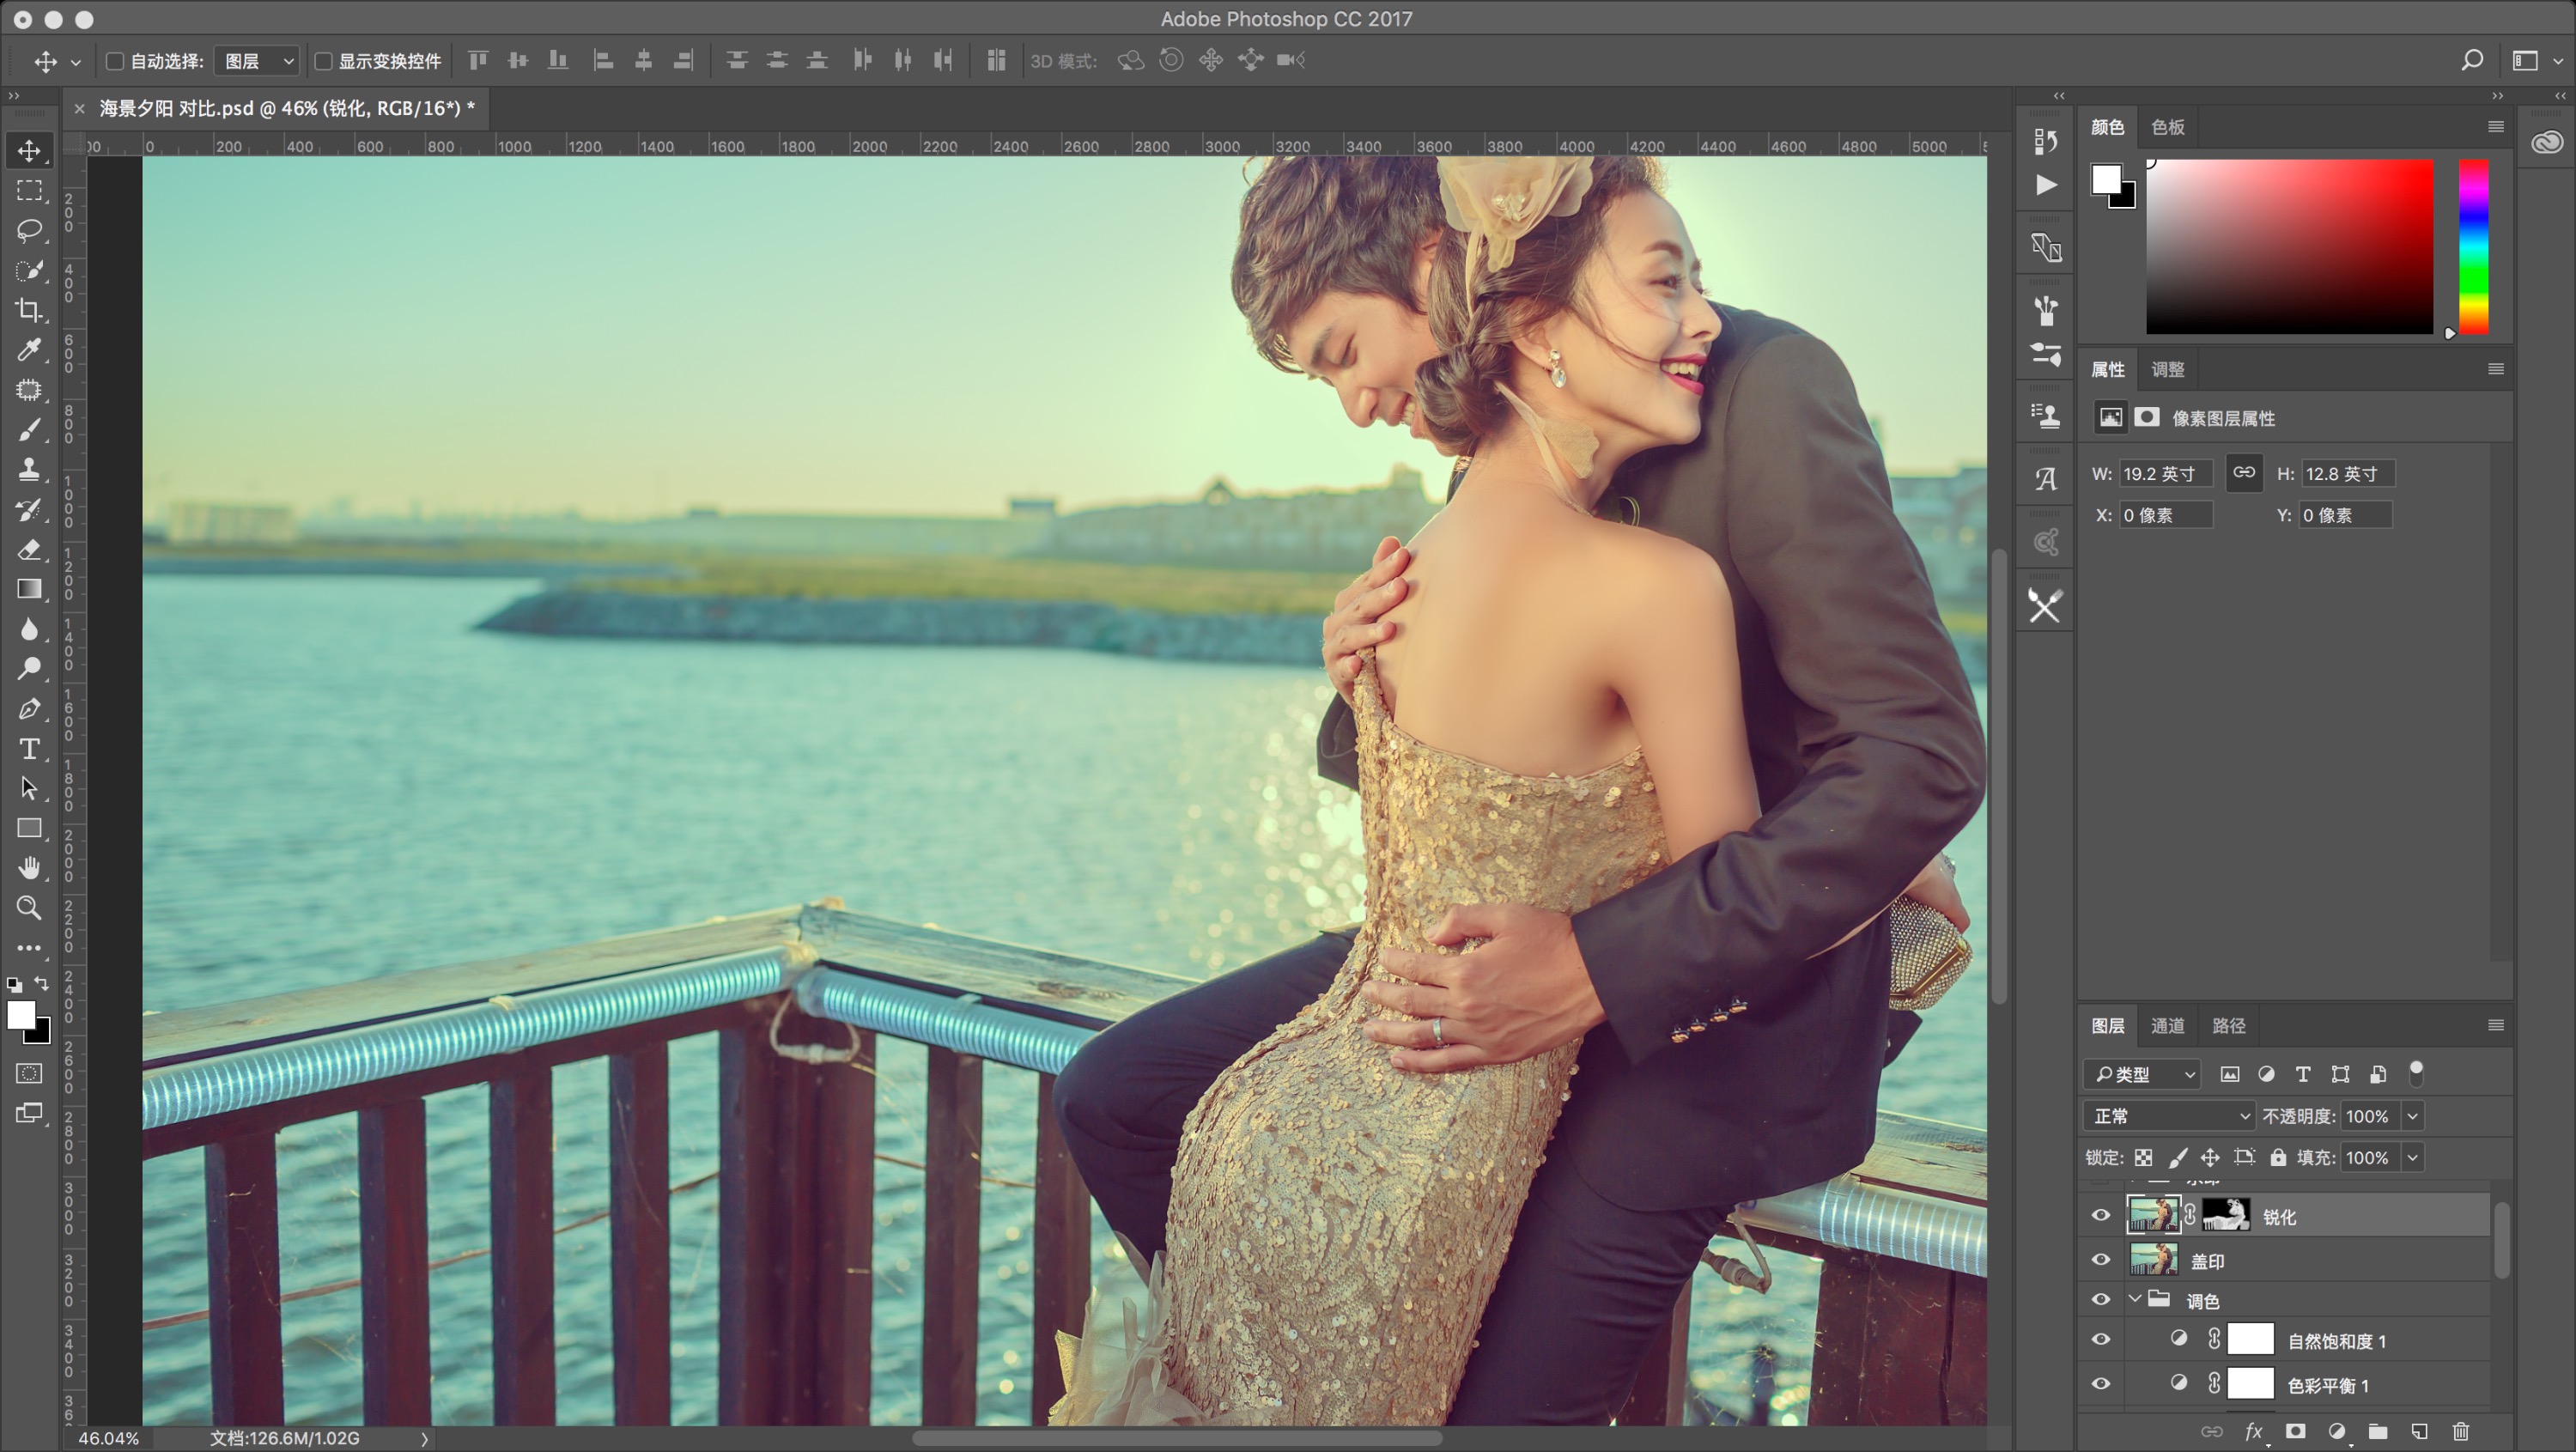The width and height of the screenshot is (2576, 1452).
Task: Hide the 锐化 layer
Action: [2100, 1216]
